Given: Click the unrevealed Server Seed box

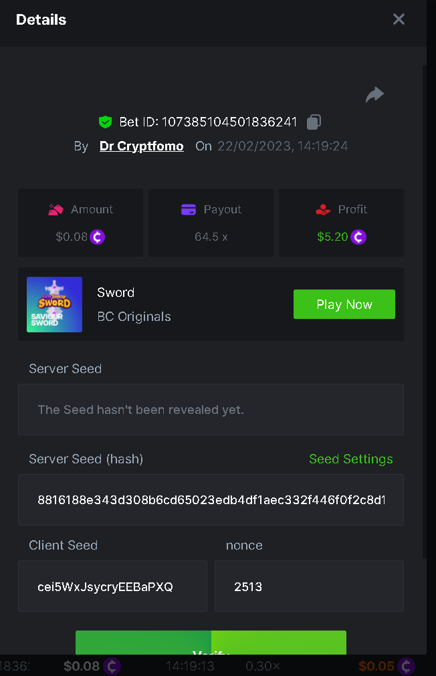Looking at the screenshot, I should click(211, 410).
